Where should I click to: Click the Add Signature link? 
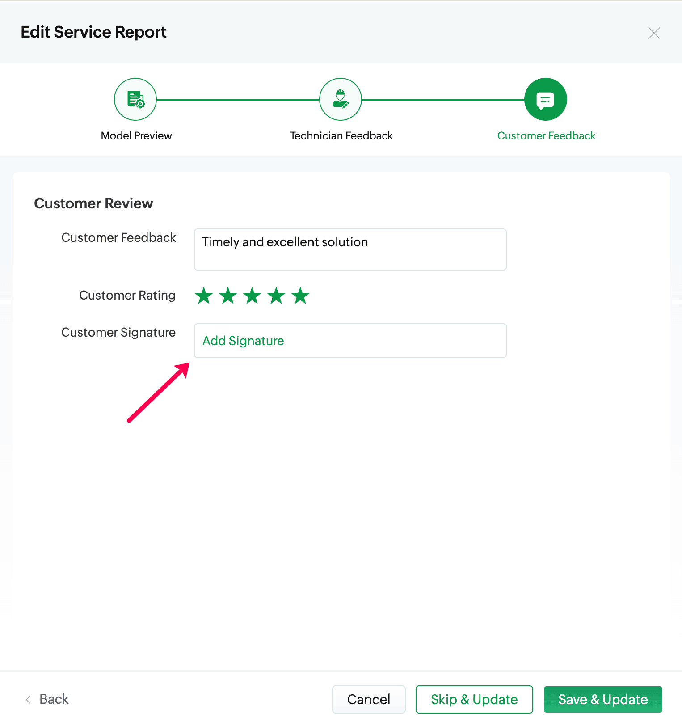point(243,341)
